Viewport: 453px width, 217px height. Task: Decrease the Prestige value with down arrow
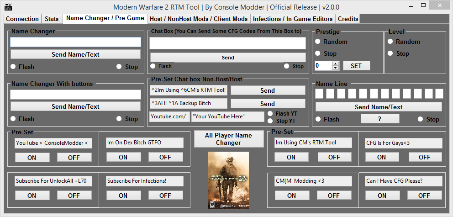pyautogui.click(x=336, y=68)
